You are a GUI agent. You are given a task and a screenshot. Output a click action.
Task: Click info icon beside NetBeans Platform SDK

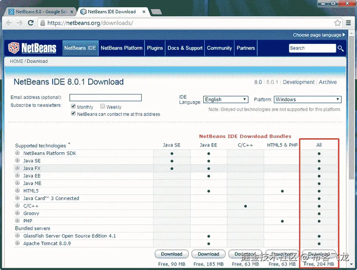(18, 153)
